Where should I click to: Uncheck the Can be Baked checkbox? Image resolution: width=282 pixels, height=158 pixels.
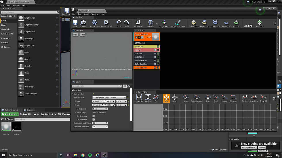[x=94, y=120]
